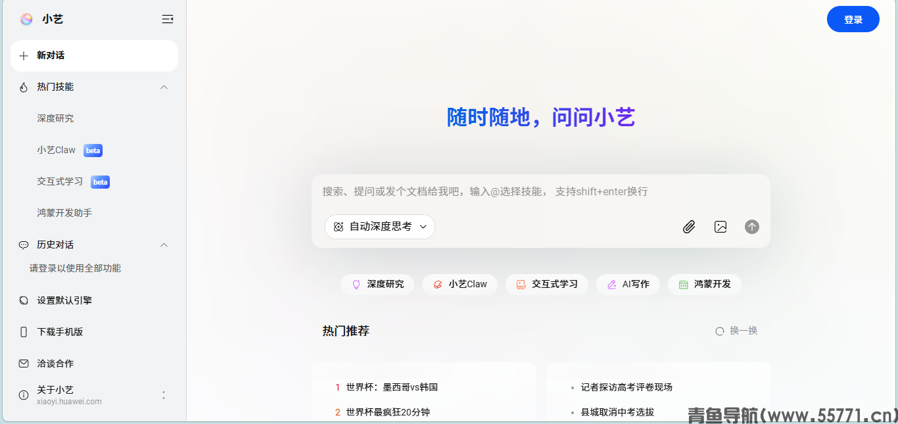Open 小艺Claw in the sidebar
Image resolution: width=898 pixels, height=424 pixels.
(57, 150)
